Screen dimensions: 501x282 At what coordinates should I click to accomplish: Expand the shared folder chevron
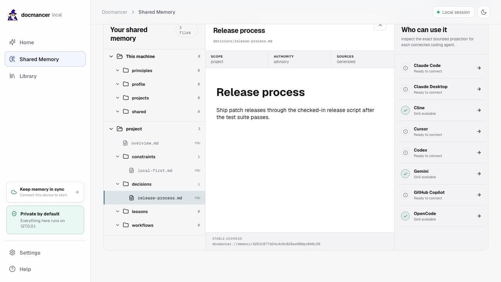pos(117,112)
